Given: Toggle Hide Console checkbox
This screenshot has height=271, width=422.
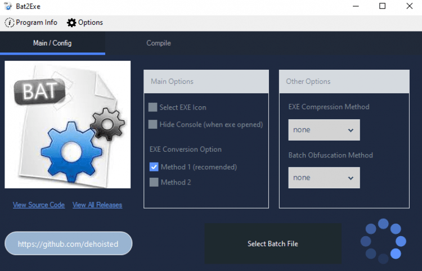Looking at the screenshot, I should point(153,124).
